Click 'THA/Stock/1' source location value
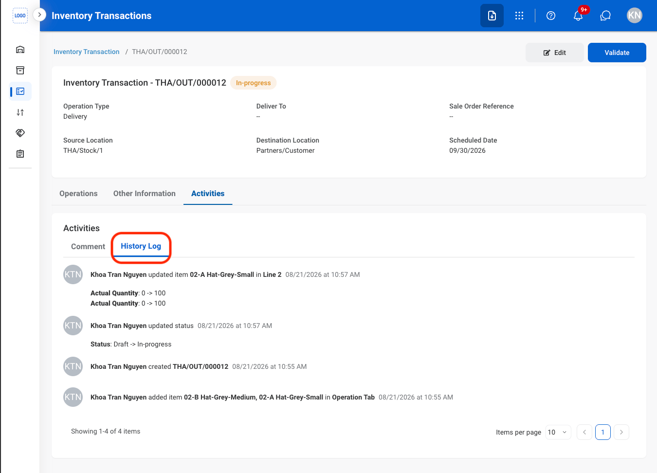Image resolution: width=657 pixels, height=473 pixels. (83, 150)
